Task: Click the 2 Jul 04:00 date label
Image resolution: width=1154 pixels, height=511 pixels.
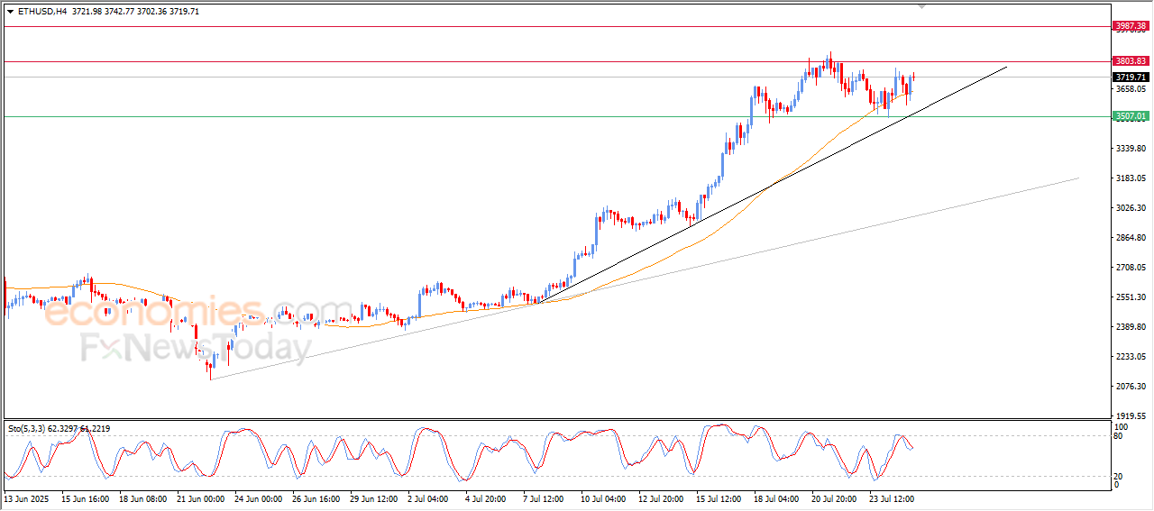Action: 428,497
